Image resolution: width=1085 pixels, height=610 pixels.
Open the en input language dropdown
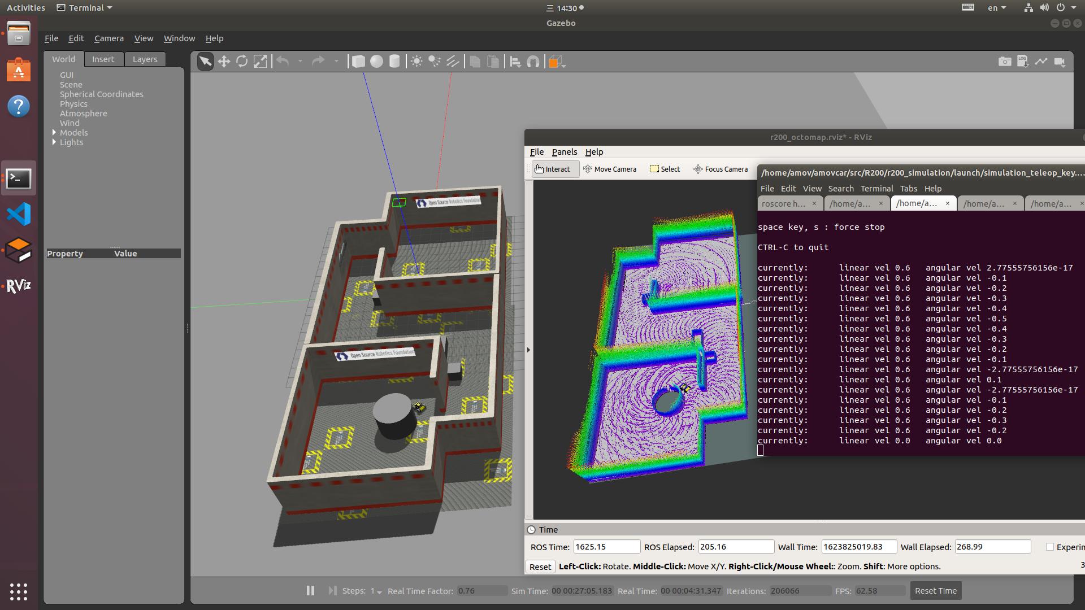997,8
